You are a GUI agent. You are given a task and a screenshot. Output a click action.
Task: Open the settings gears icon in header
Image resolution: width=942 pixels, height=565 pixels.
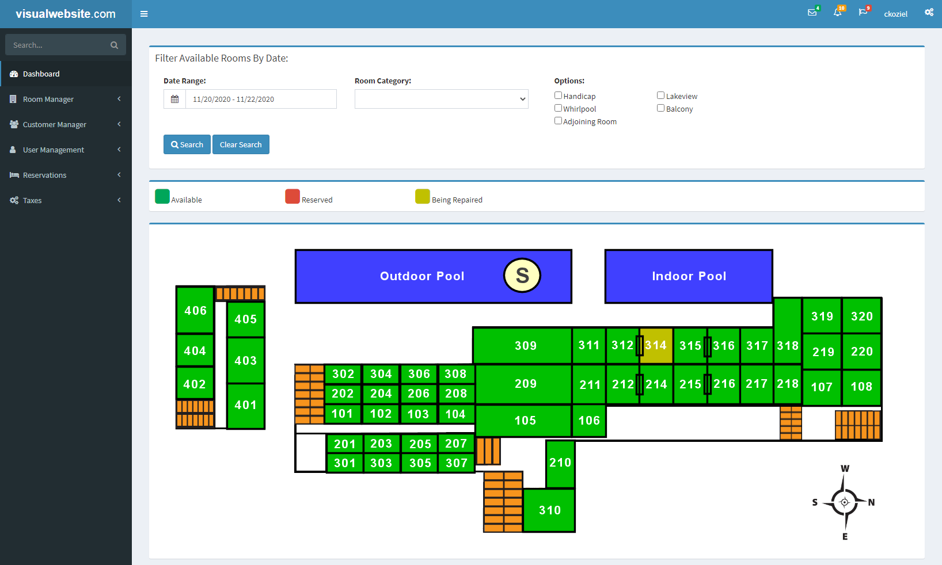929,13
